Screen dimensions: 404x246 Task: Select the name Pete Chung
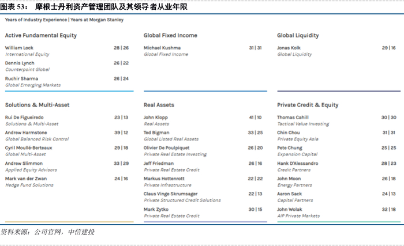290,148
